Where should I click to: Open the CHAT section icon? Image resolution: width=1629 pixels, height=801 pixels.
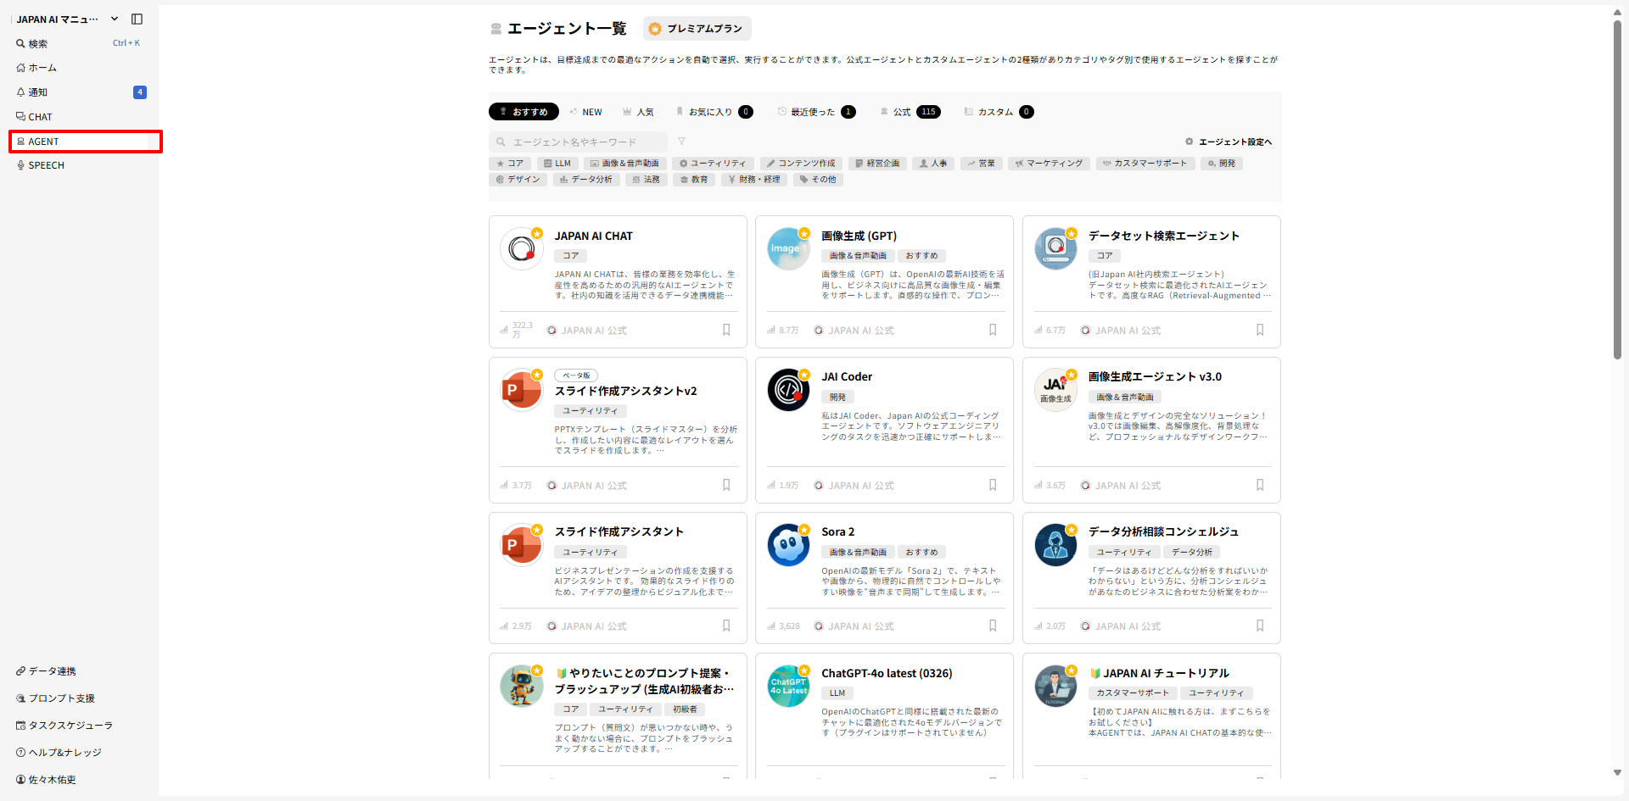click(x=20, y=116)
